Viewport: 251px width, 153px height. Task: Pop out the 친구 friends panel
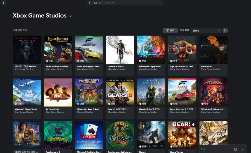click(235, 149)
